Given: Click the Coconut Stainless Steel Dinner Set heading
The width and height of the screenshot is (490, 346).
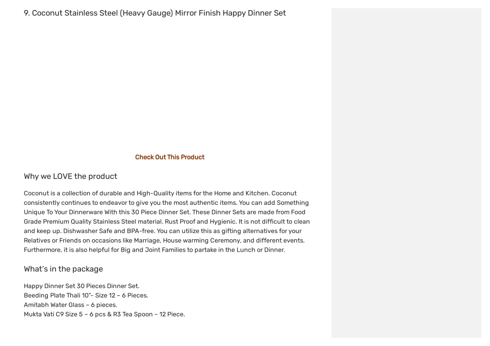Looking at the screenshot, I should click(x=155, y=13).
